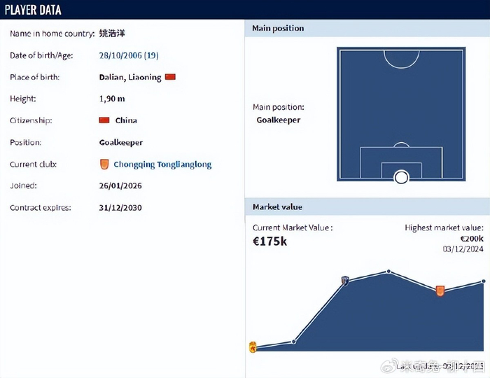Screen dimensions: 490x378
Task: Click the date of birth 28/10/2006 link
Action: (x=129, y=55)
